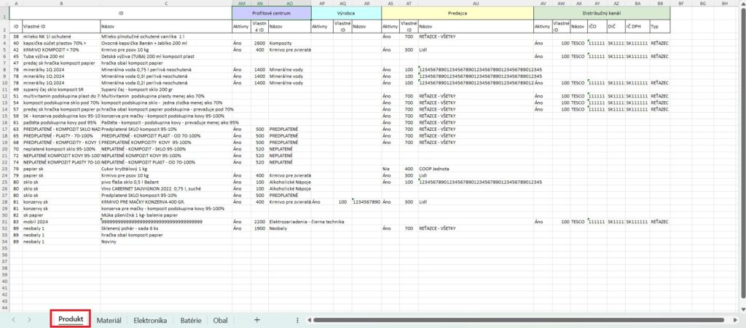The height and width of the screenshot is (328, 746).
Task: Open the Materiál sheet tab
Action: click(109, 319)
